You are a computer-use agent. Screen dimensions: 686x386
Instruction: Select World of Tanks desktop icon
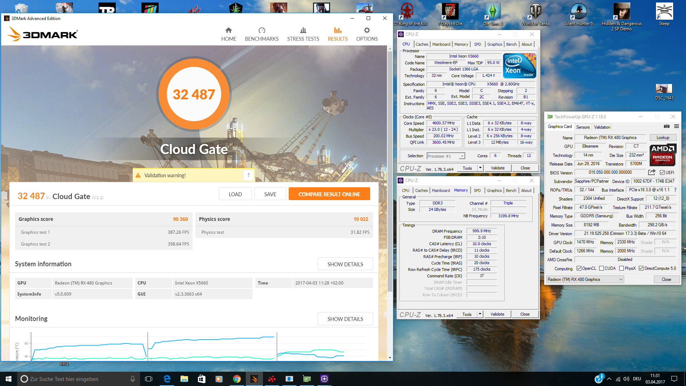click(x=536, y=14)
